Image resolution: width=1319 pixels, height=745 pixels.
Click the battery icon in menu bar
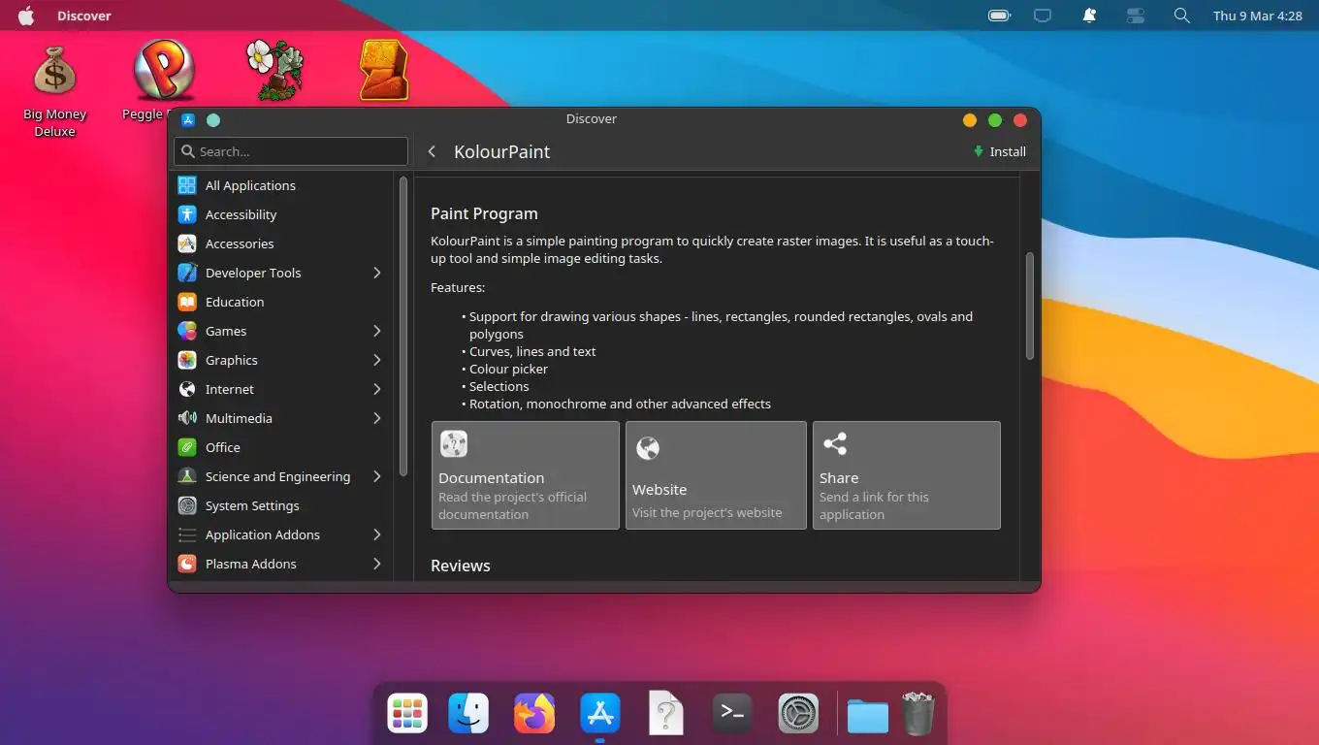click(x=999, y=16)
